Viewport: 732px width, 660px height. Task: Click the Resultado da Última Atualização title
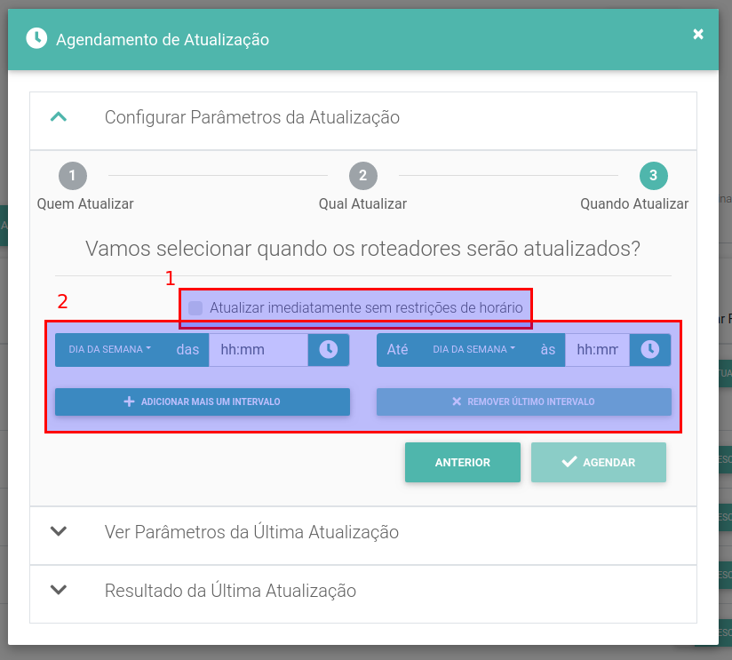(230, 591)
